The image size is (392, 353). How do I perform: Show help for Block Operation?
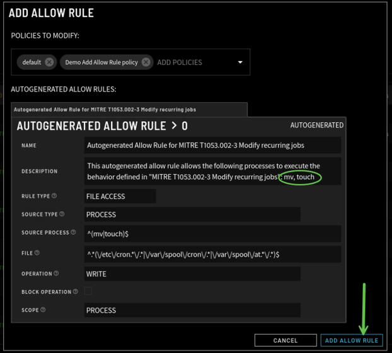pos(75,291)
